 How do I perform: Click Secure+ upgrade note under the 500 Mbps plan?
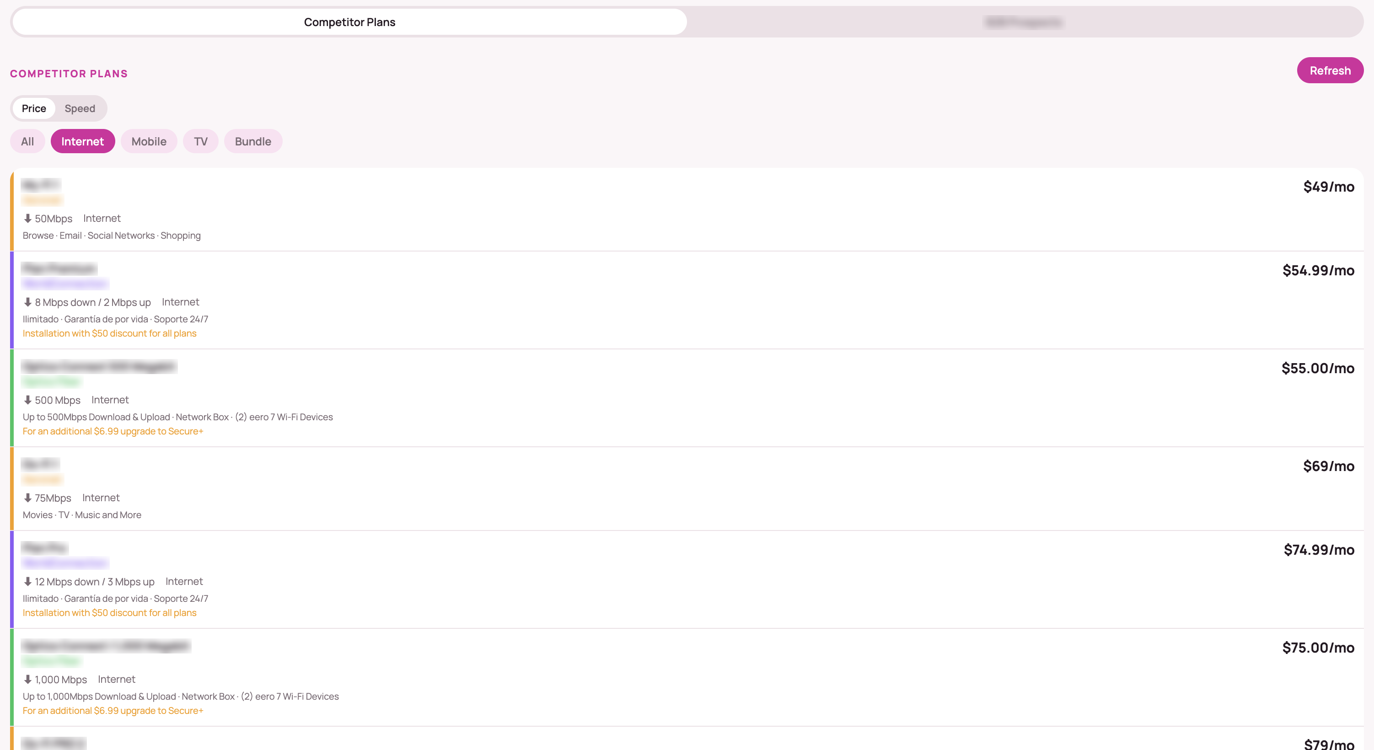pyautogui.click(x=113, y=431)
